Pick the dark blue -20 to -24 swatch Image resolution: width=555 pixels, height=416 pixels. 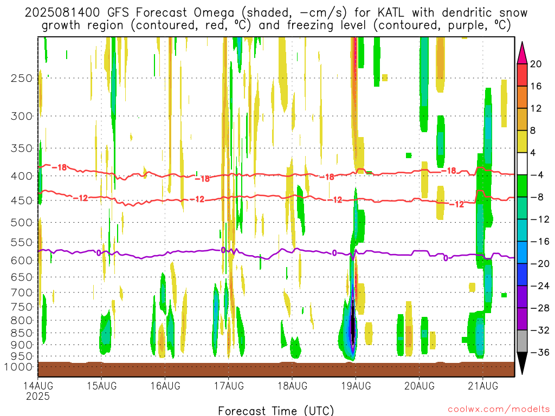tap(522, 275)
